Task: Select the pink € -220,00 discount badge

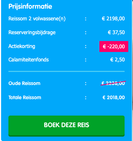Action: [x=114, y=47]
